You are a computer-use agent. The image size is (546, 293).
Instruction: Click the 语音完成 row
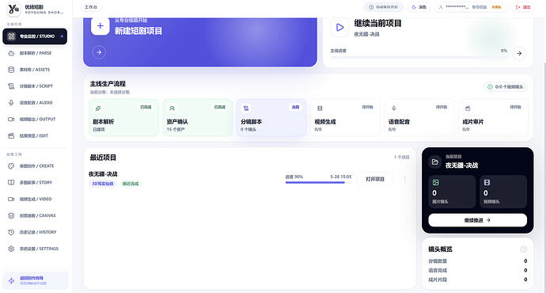477,270
